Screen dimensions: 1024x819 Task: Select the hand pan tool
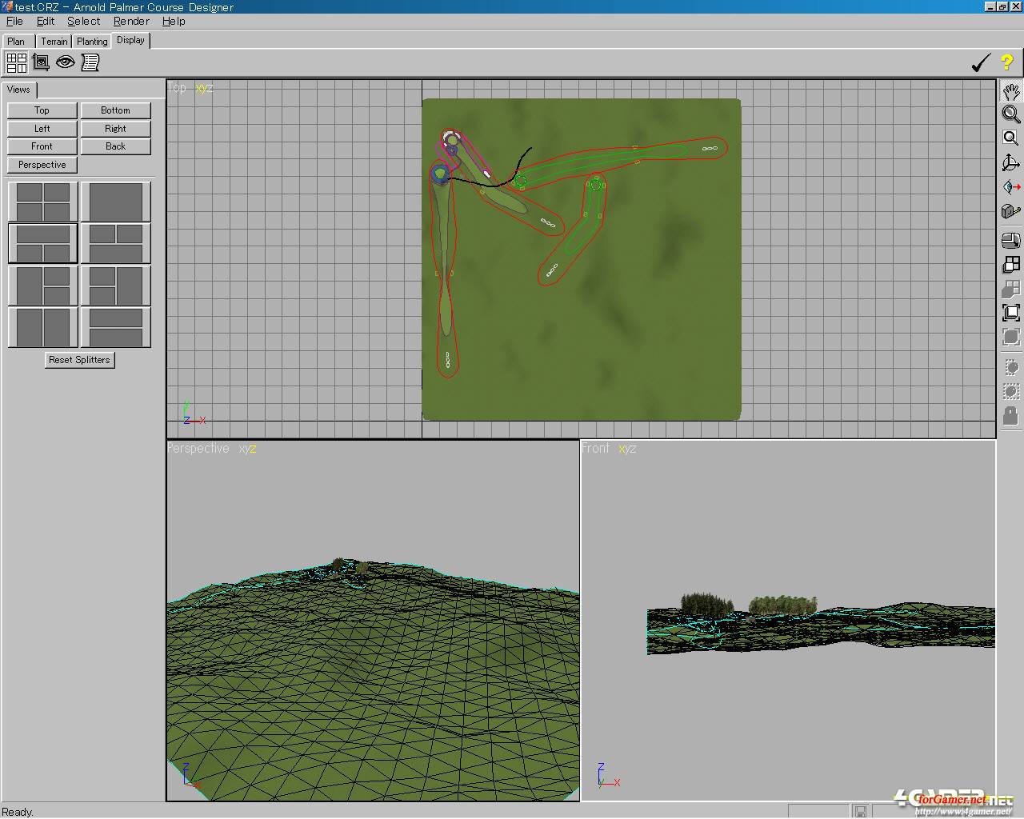1011,90
